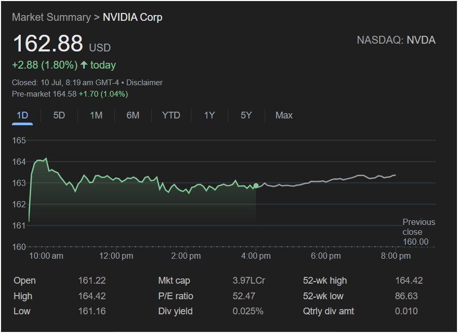Viewport: 458px width, 333px height.
Task: Click the +1.70 (1.04%) pre-market change
Action: point(103,94)
